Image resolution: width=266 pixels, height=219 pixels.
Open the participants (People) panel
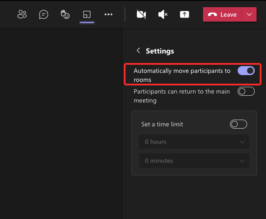[22, 14]
